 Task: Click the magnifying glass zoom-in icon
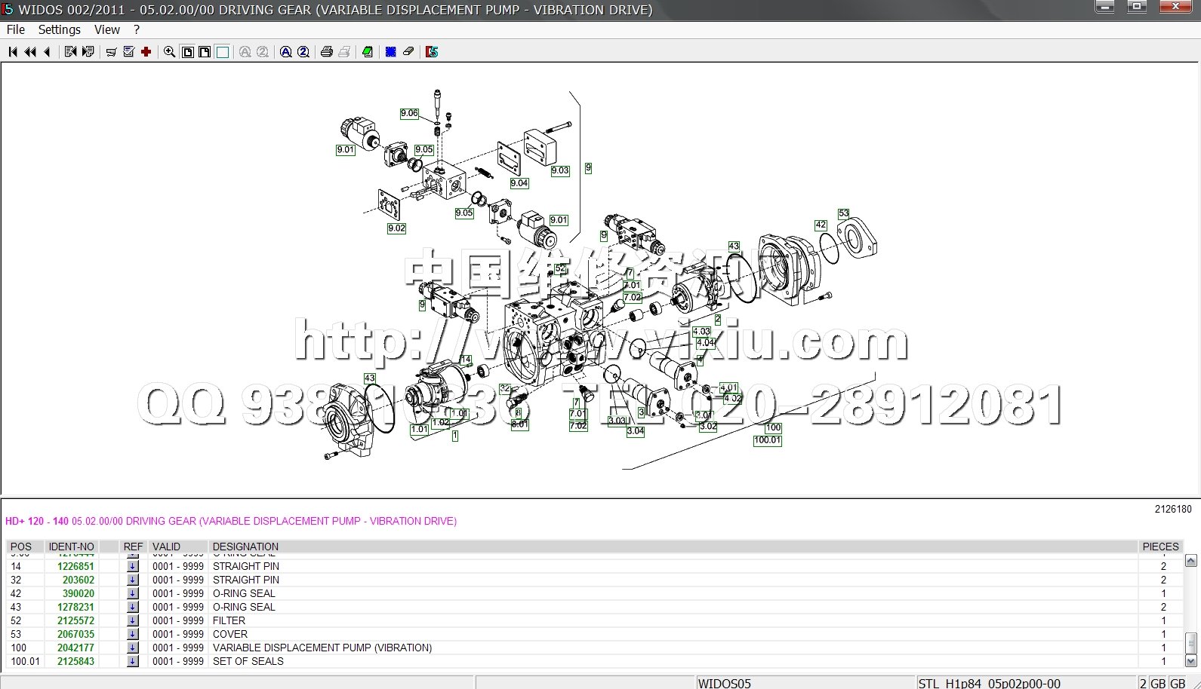[x=169, y=52]
